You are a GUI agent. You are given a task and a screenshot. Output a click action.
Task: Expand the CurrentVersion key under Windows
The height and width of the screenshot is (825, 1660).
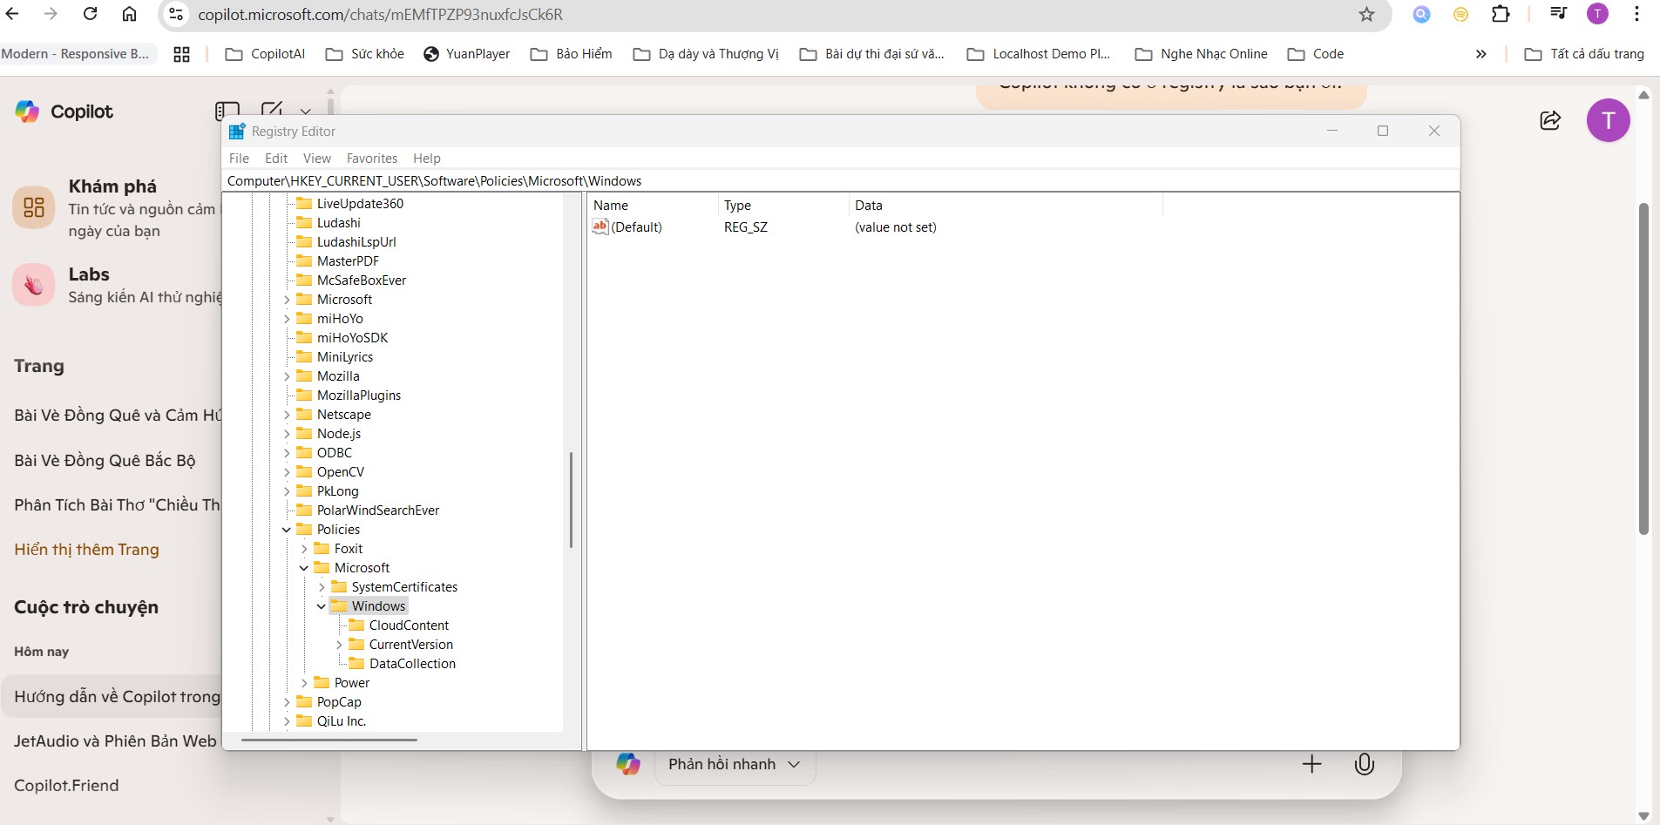[340, 645]
